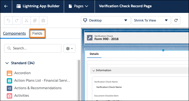Screen dimensions: 189x101
Task: Open the Pages dropdown menu
Action: pos(78,6)
